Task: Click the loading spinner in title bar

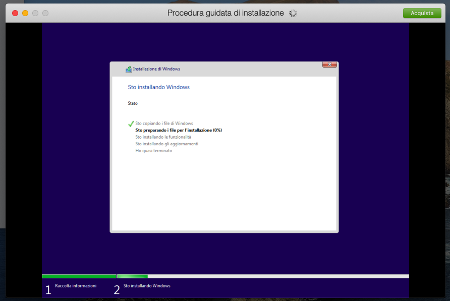Action: coord(293,13)
